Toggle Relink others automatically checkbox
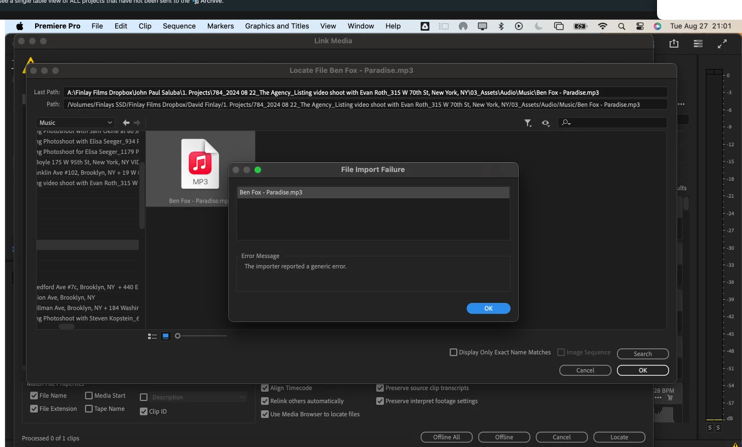The width and height of the screenshot is (742, 447). point(265,401)
